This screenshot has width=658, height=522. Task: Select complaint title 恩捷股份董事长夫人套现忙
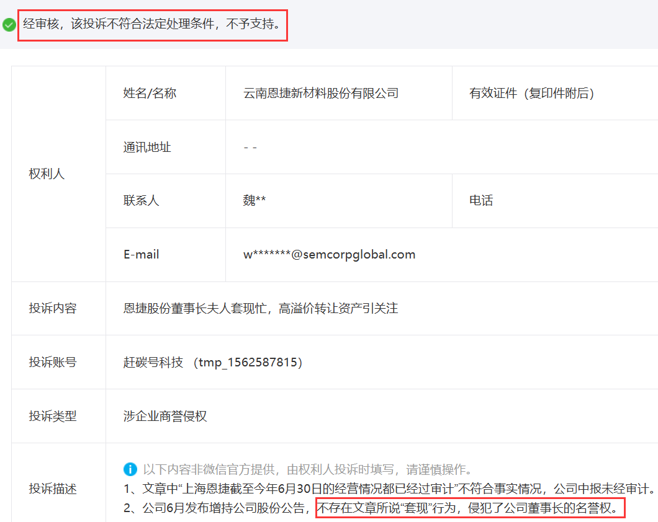(195, 308)
